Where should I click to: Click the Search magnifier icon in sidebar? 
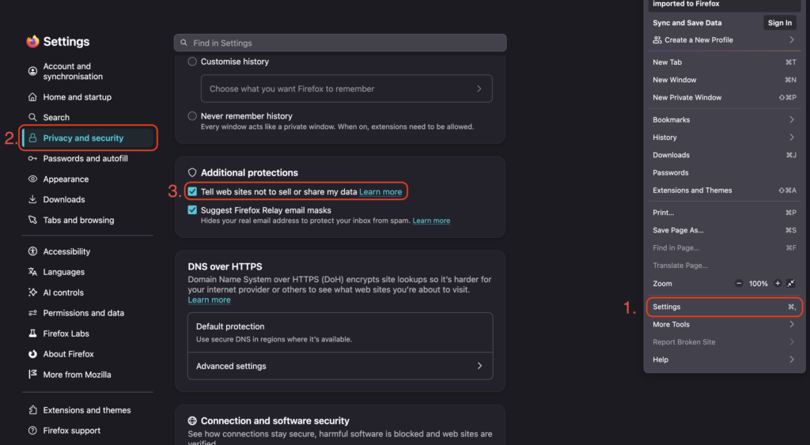[x=32, y=117]
